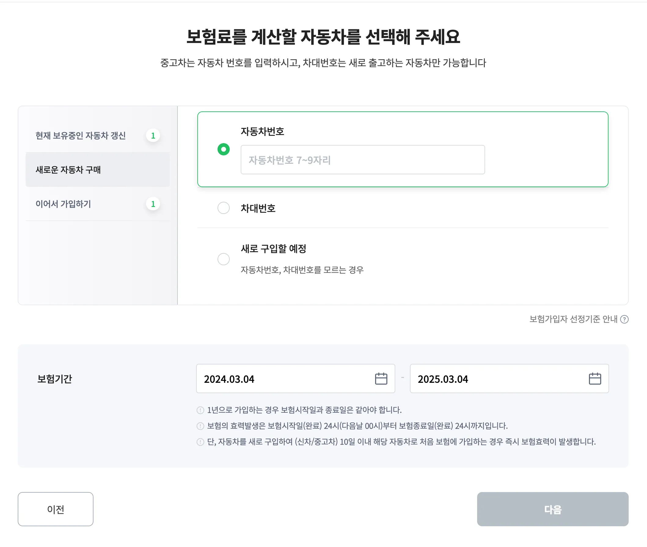Screen dimensions: 647x547
Task: Select the 차대번호 radio option
Action: [223, 208]
